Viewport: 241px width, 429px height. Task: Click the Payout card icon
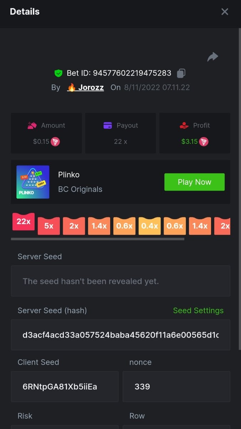click(107, 125)
